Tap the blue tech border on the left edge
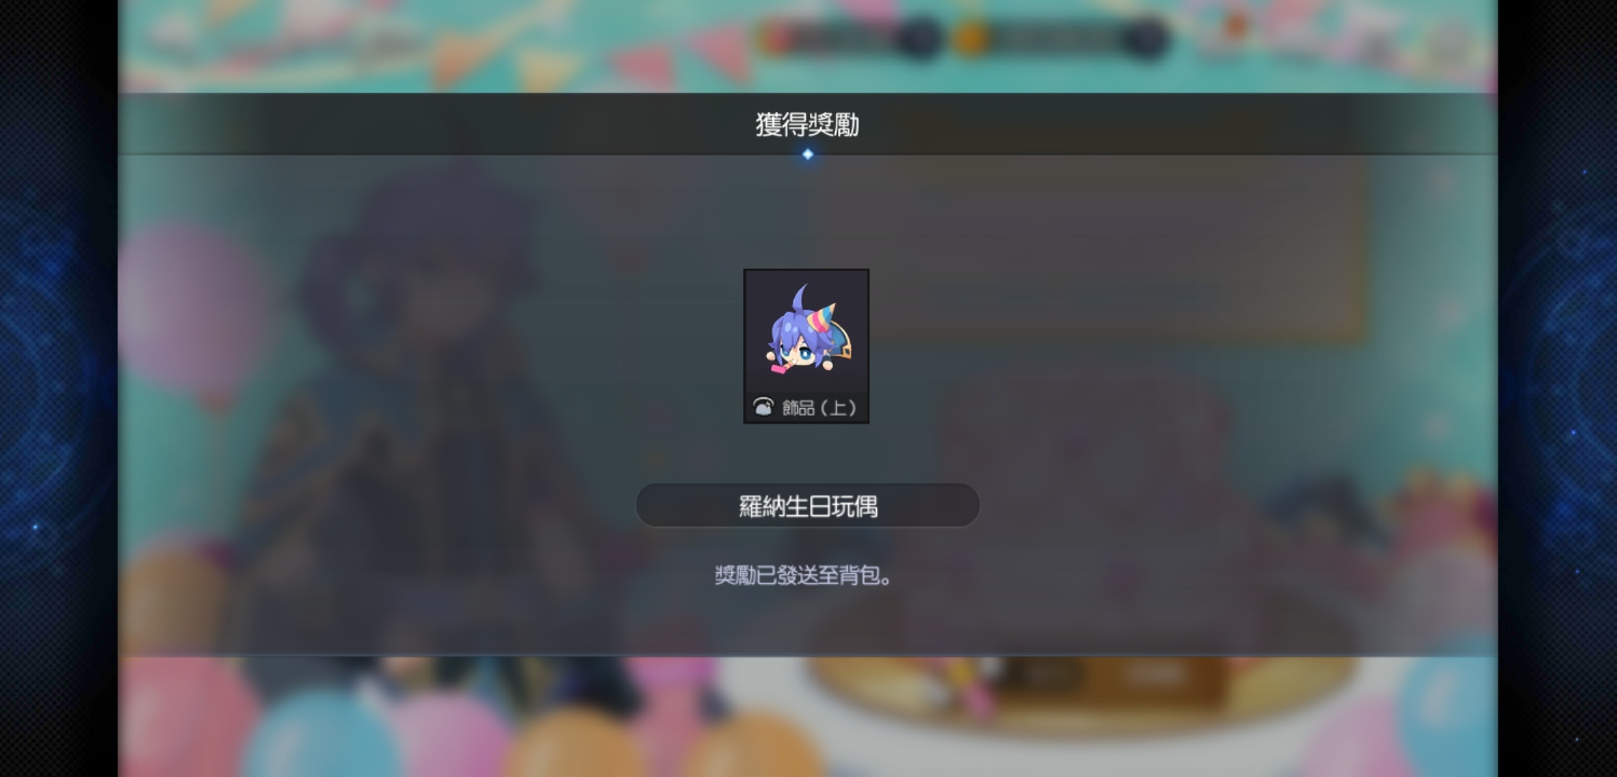This screenshot has height=777, width=1617. tap(59, 388)
